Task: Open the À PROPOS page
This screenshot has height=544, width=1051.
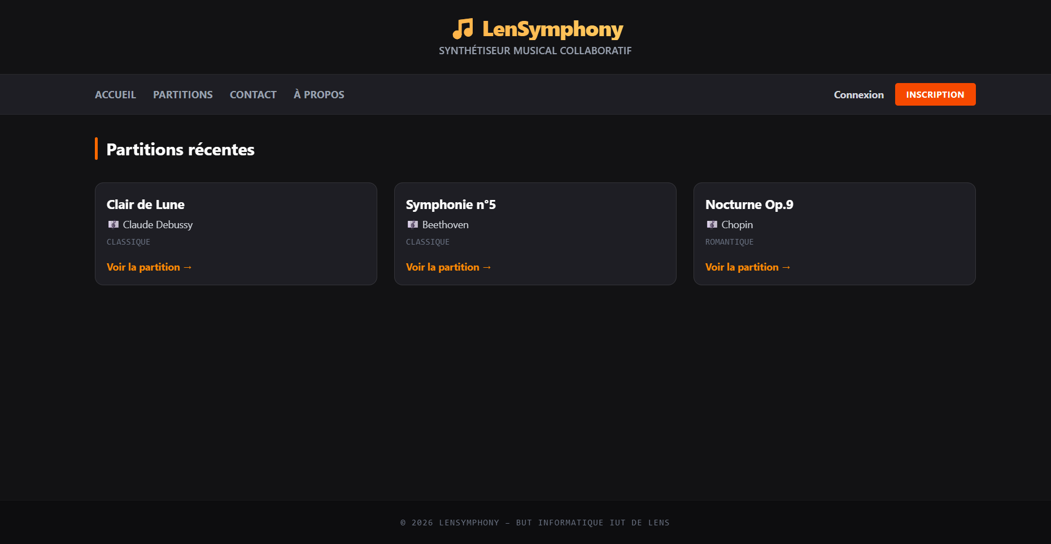Action: pyautogui.click(x=318, y=94)
